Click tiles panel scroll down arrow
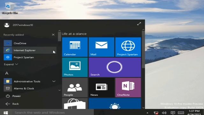 coord(143,108)
